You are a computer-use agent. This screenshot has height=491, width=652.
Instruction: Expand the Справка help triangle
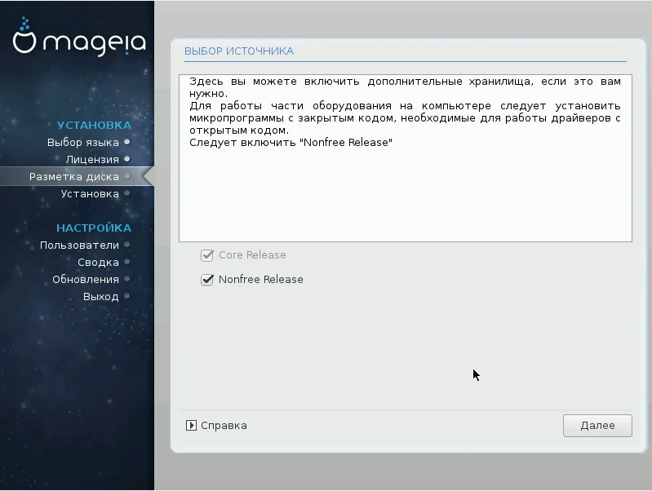(191, 425)
